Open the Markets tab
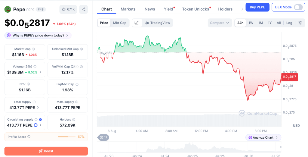The image size is (308, 157). pyautogui.click(x=128, y=9)
